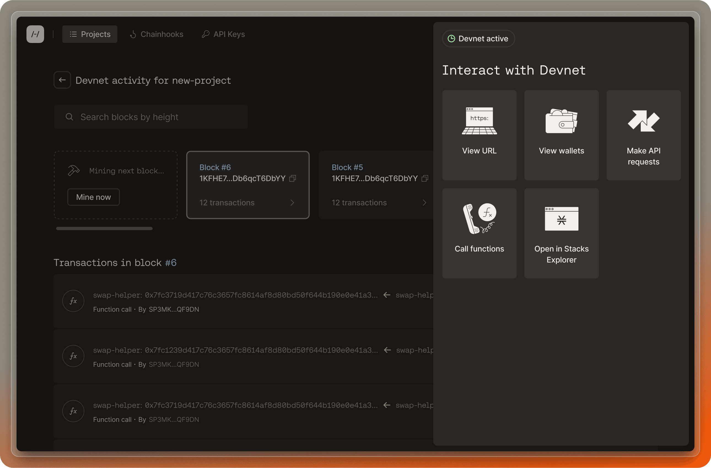This screenshot has width=711, height=468.
Task: Click the Open in Stacks Explorer card
Action: pyautogui.click(x=561, y=233)
